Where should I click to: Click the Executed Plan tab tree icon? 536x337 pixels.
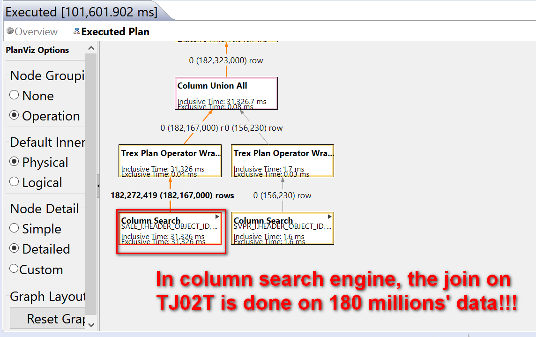click(77, 31)
